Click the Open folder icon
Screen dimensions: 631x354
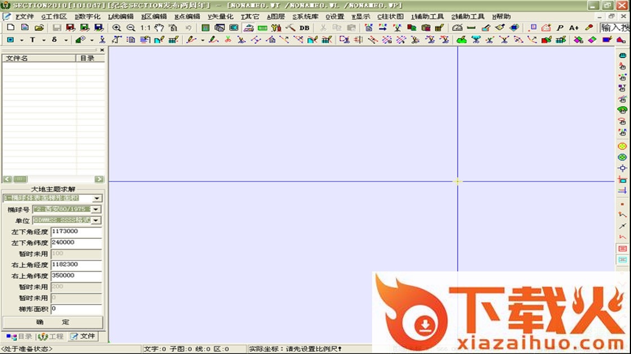(x=39, y=28)
